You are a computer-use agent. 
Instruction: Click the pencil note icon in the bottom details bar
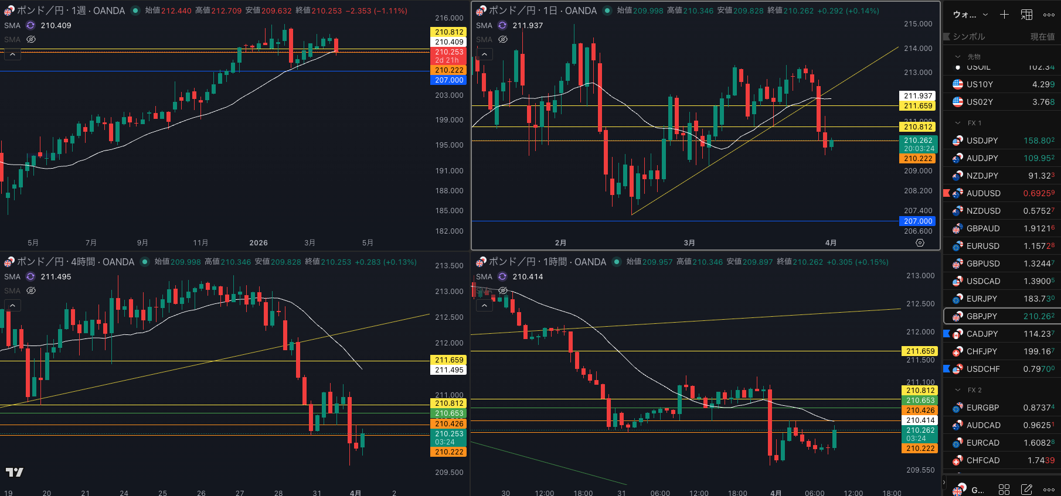click(x=1026, y=489)
